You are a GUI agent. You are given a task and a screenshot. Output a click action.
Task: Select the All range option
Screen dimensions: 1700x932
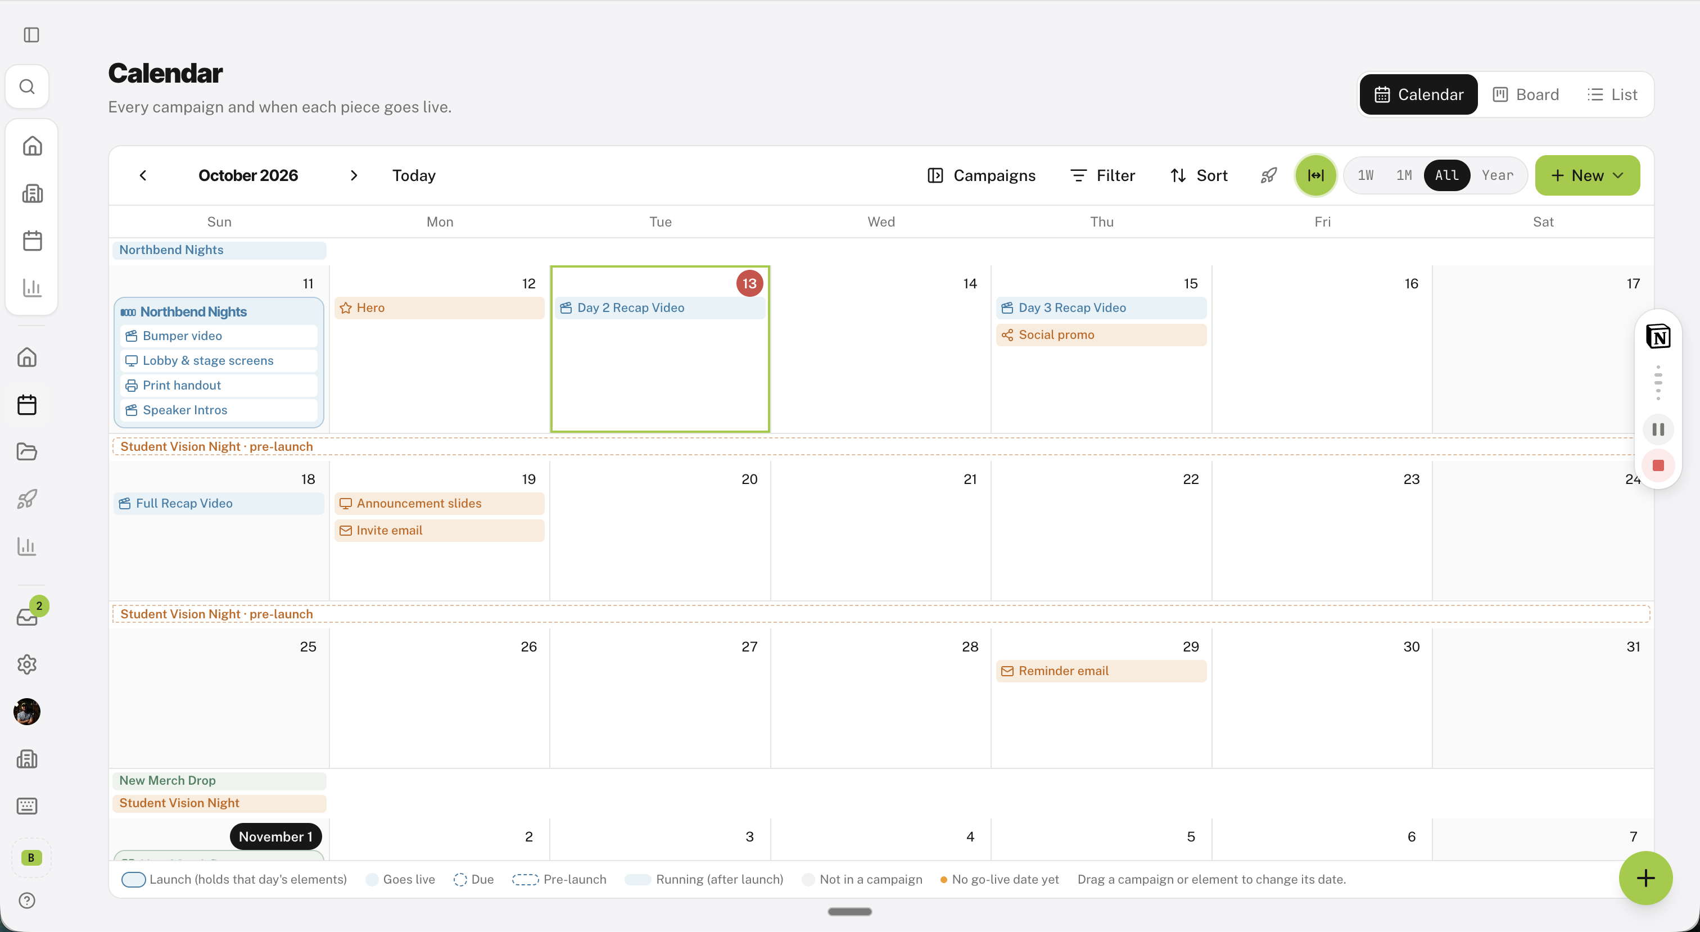[1446, 175]
